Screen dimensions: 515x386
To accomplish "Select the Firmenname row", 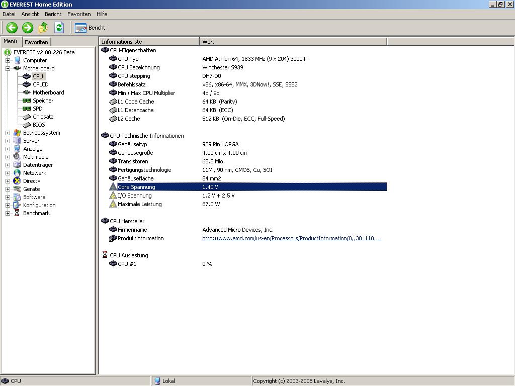I will click(243, 229).
